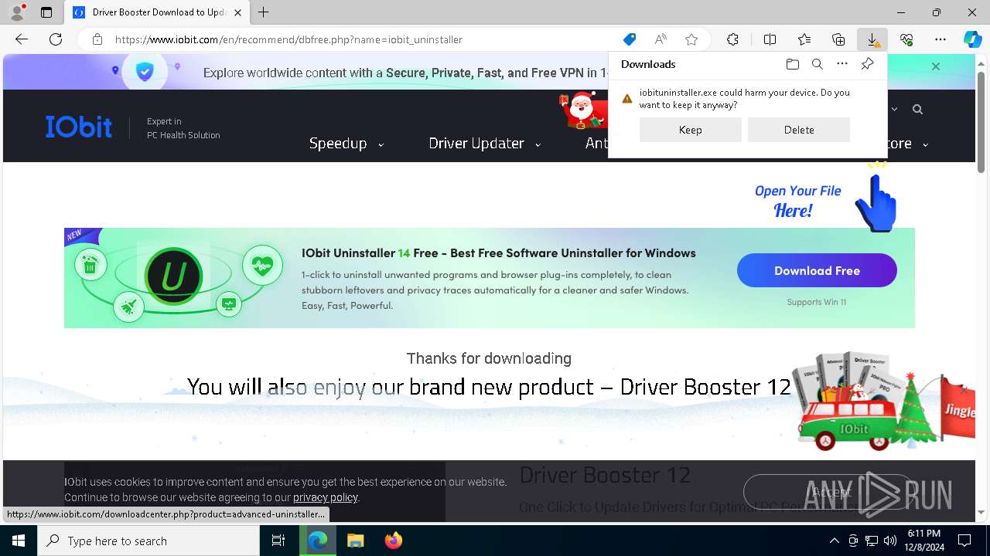Open Browser essentials heart icon

click(906, 39)
